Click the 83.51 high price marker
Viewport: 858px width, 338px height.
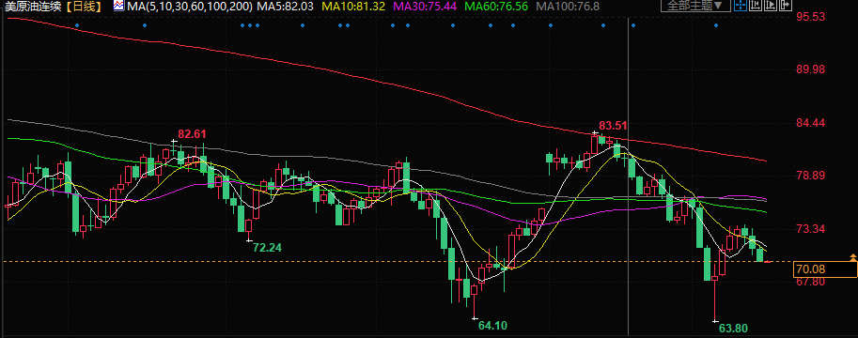[612, 125]
